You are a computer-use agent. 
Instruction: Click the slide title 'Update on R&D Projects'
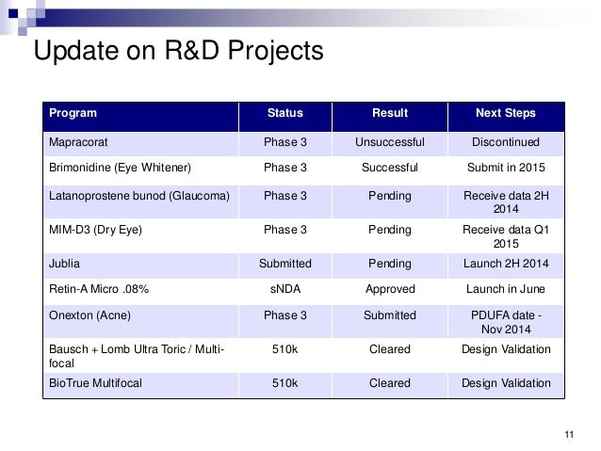(178, 51)
